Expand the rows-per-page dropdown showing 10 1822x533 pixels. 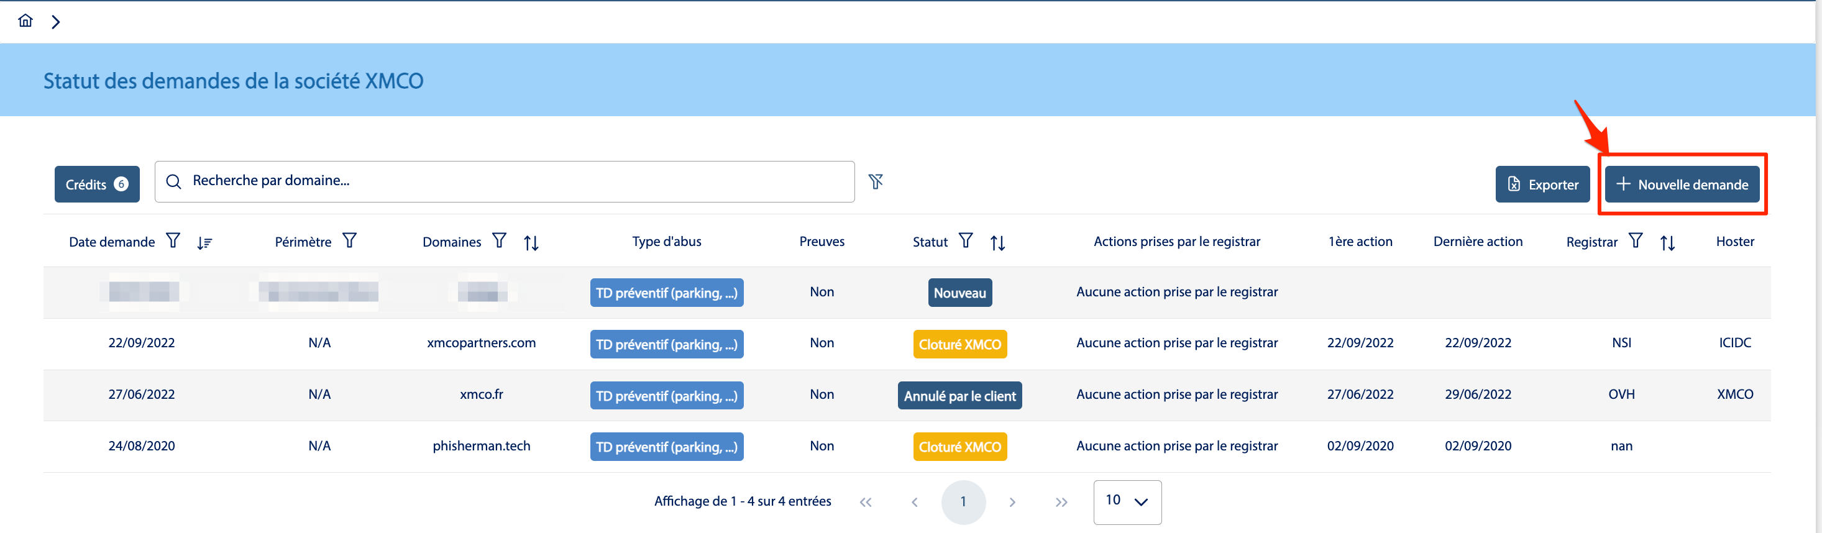(x=1127, y=501)
